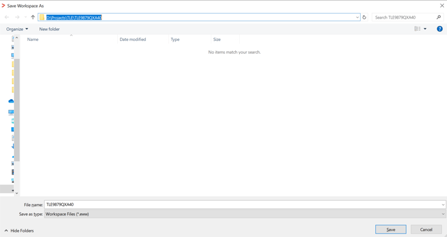Expand the address bar history dropdown
This screenshot has height=237, width=447.
[357, 18]
